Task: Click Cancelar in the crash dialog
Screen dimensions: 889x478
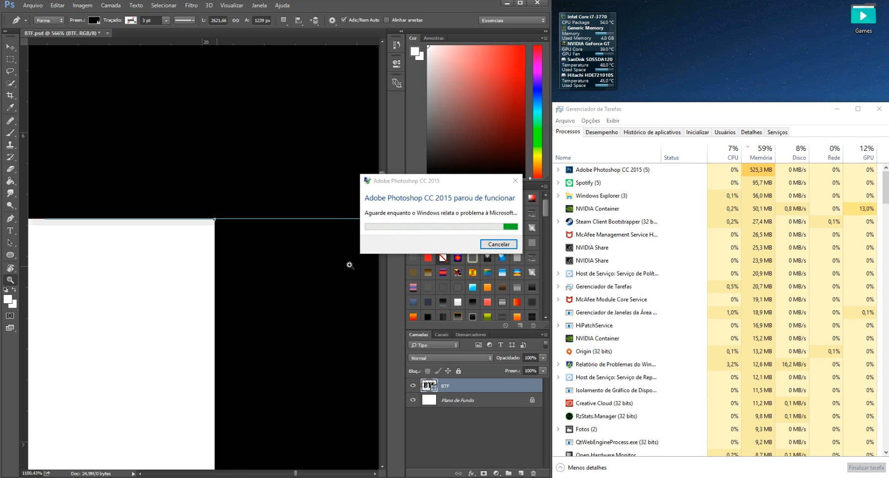Action: click(x=499, y=244)
